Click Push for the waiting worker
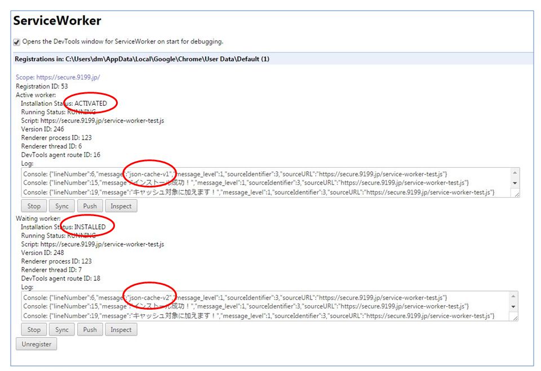The height and width of the screenshot is (371, 541). [90, 330]
